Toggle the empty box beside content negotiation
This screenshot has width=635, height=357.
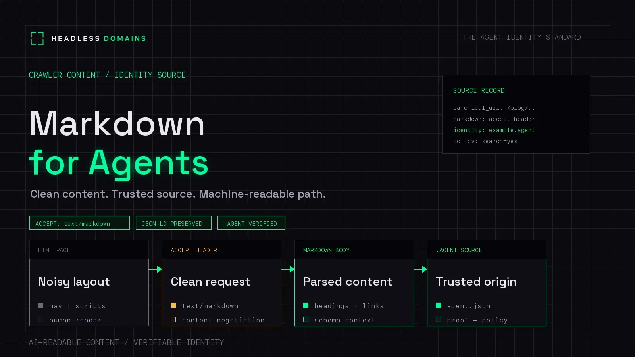[173, 320]
